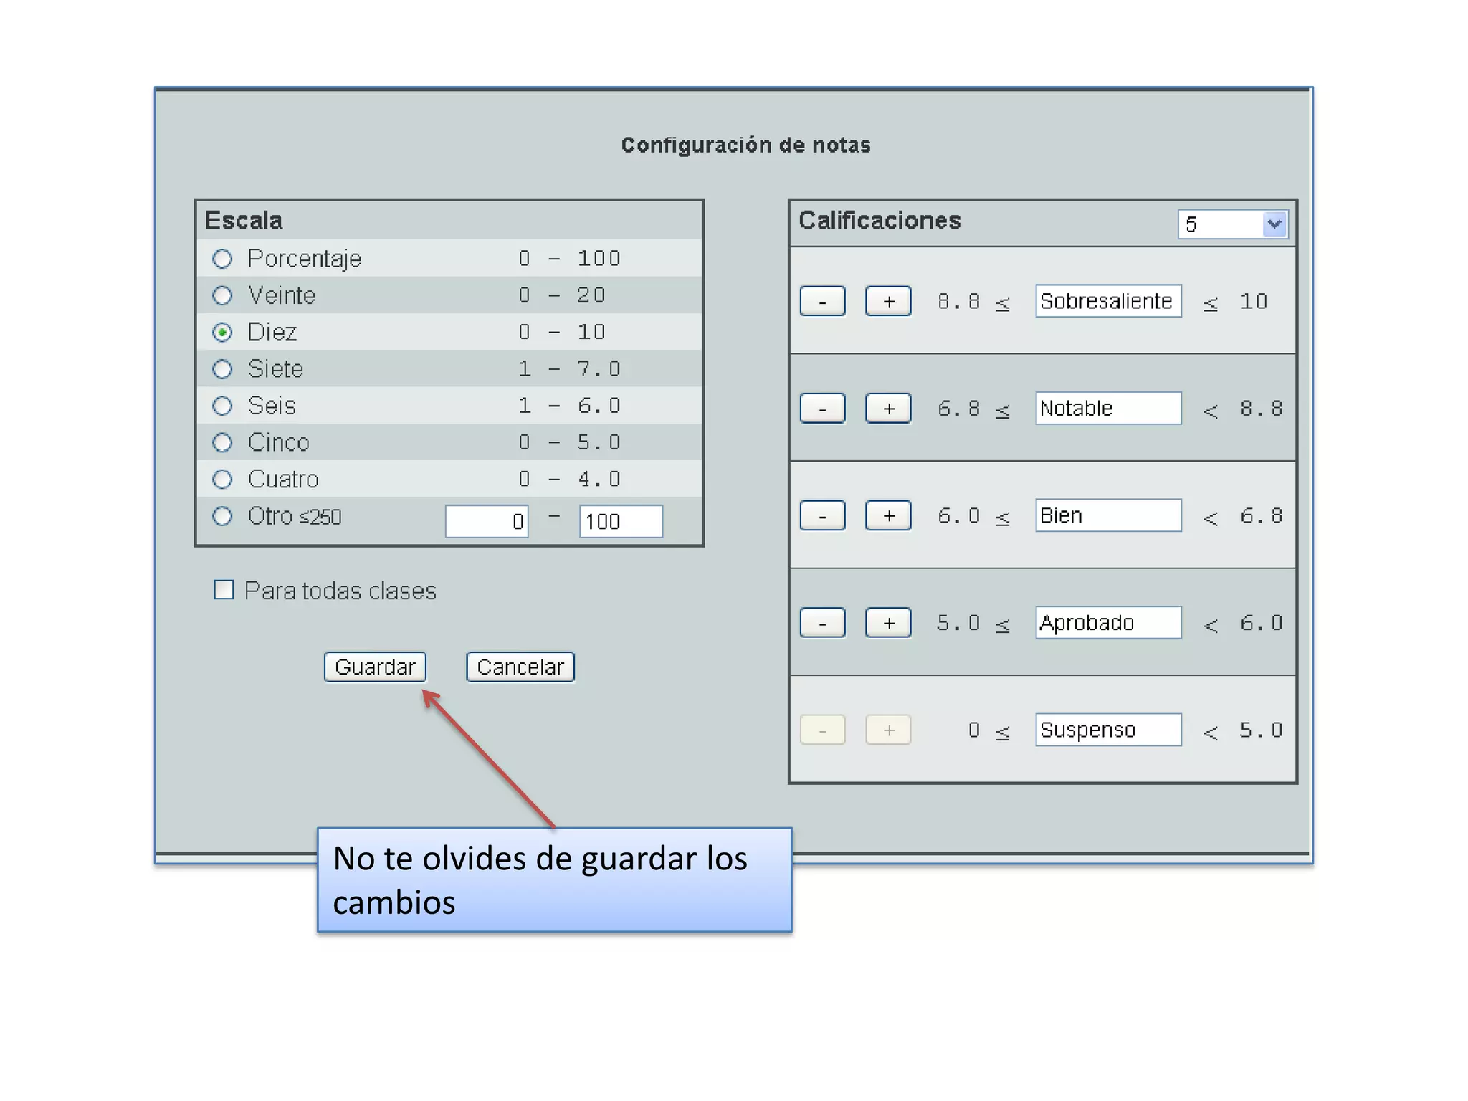Choose the Siete 1-7.0 scale
1468x1101 pixels.
223,369
